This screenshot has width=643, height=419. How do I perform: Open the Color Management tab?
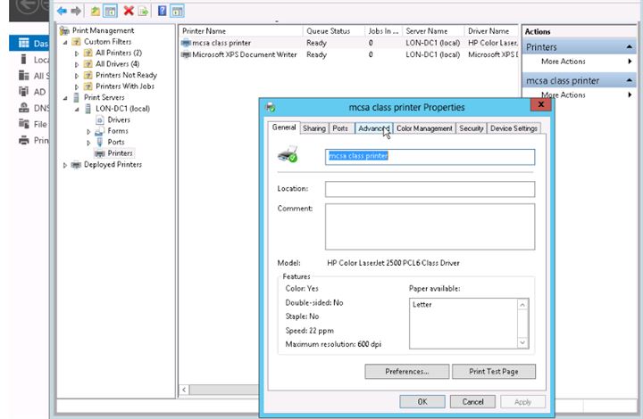(x=424, y=128)
